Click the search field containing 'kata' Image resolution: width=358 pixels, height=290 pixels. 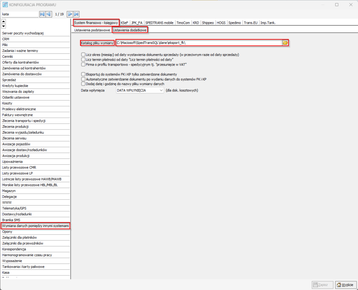click(19, 14)
